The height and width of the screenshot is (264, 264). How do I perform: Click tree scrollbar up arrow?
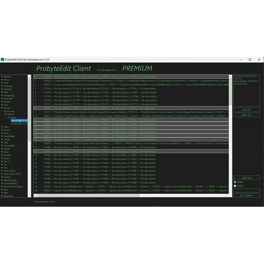pos(29,77)
